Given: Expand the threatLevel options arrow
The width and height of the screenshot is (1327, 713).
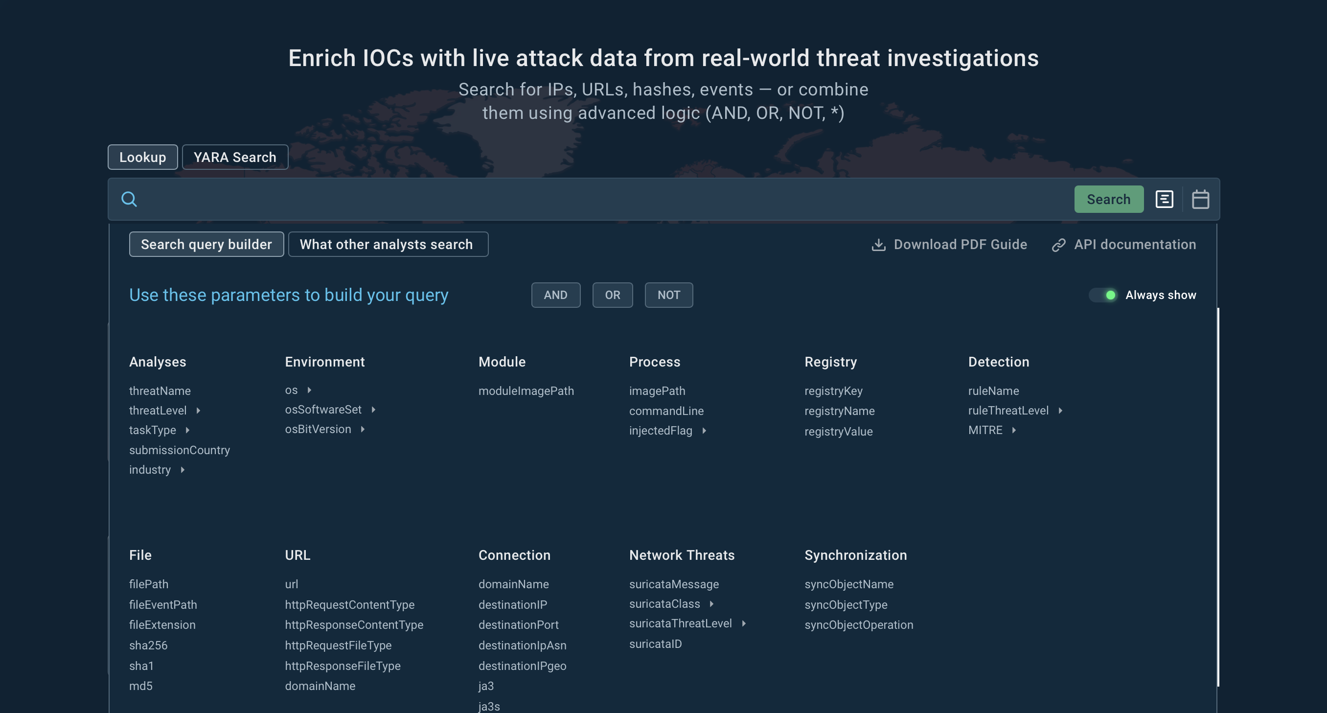Looking at the screenshot, I should pyautogui.click(x=198, y=411).
